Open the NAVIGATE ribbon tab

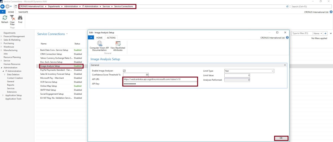(23, 12)
